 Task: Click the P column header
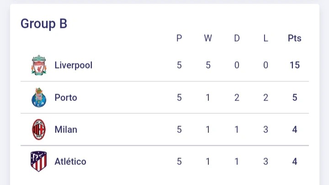tap(179, 38)
